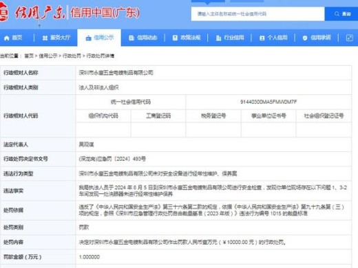Viewport: 358px width, 268px height.
Task: Click the value 法人及非法人组织
Action: [x=98, y=87]
